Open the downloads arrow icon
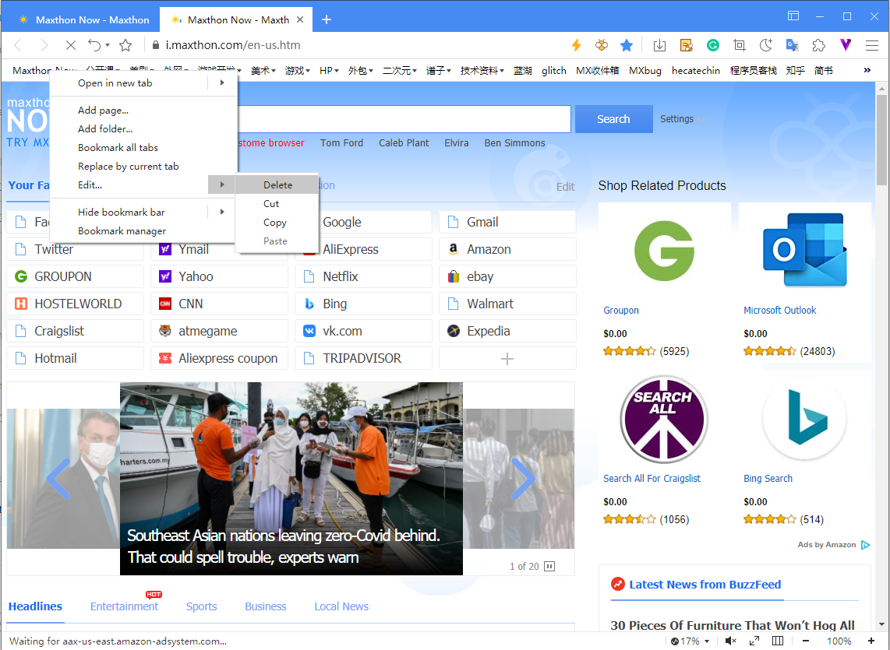The image size is (890, 650). coord(659,45)
